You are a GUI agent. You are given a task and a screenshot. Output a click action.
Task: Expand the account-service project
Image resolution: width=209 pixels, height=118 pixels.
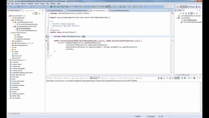tap(9, 60)
